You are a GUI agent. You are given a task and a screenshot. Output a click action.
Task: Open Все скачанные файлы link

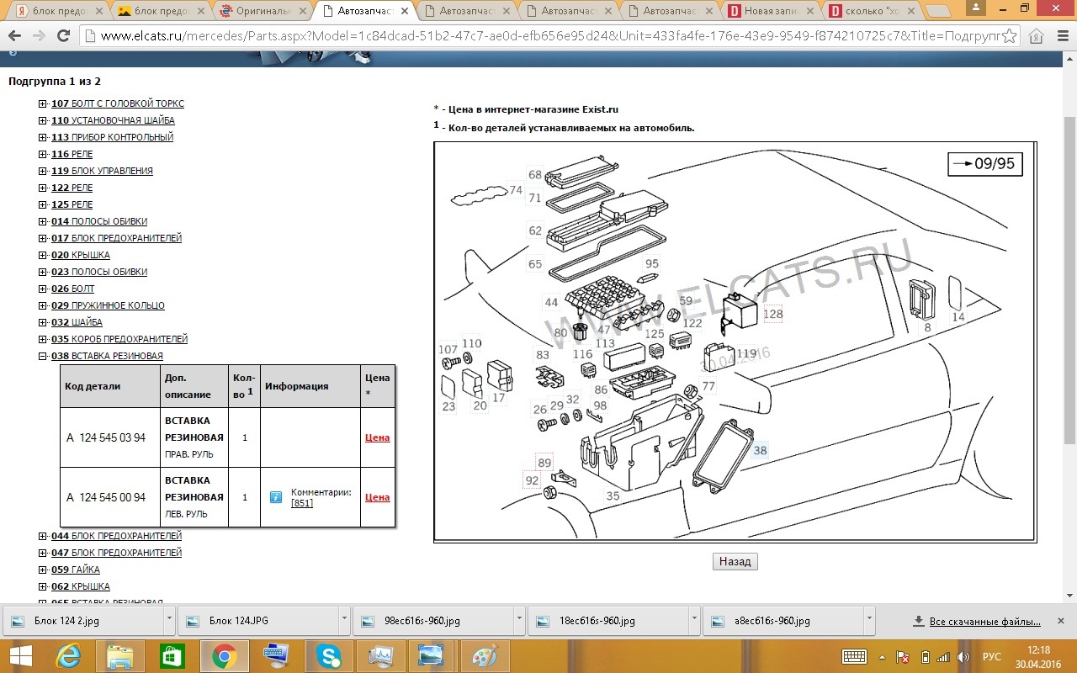[x=984, y=622]
